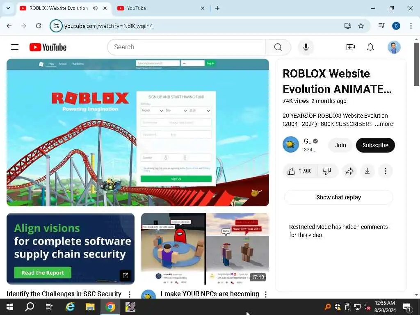Open the YouTube account avatar menu

[x=394, y=47]
